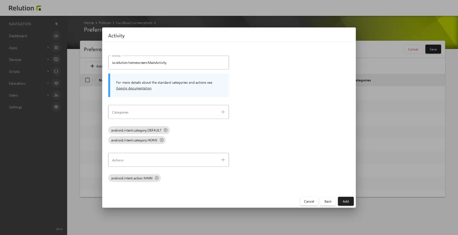Image resolution: width=458 pixels, height=235 pixels.
Task: Go to the Home breadcrumb
Action: pyautogui.click(x=89, y=23)
